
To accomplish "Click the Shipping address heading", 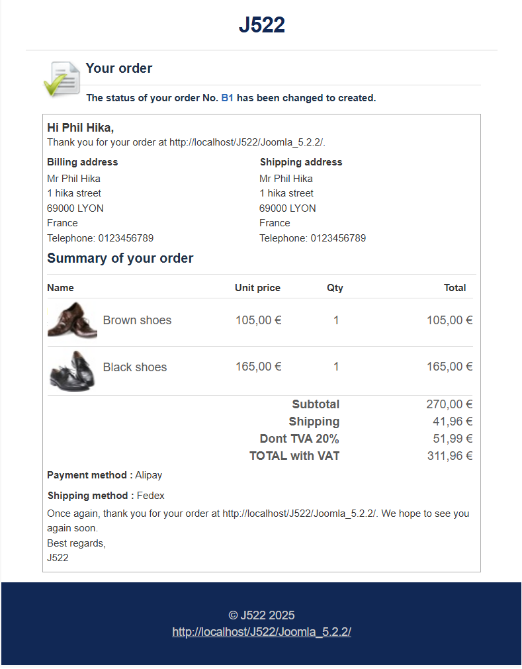I will pyautogui.click(x=301, y=162).
